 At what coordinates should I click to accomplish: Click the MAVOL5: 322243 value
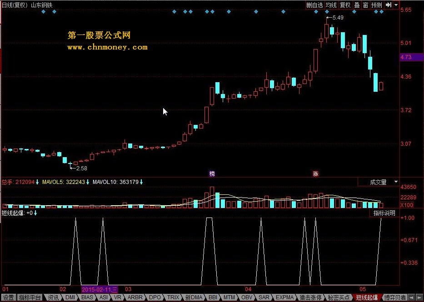[64, 182]
